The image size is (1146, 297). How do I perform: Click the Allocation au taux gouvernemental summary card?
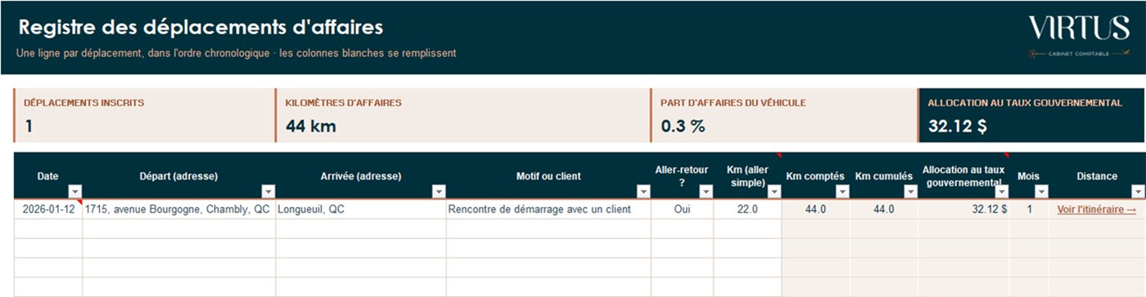tap(1031, 115)
